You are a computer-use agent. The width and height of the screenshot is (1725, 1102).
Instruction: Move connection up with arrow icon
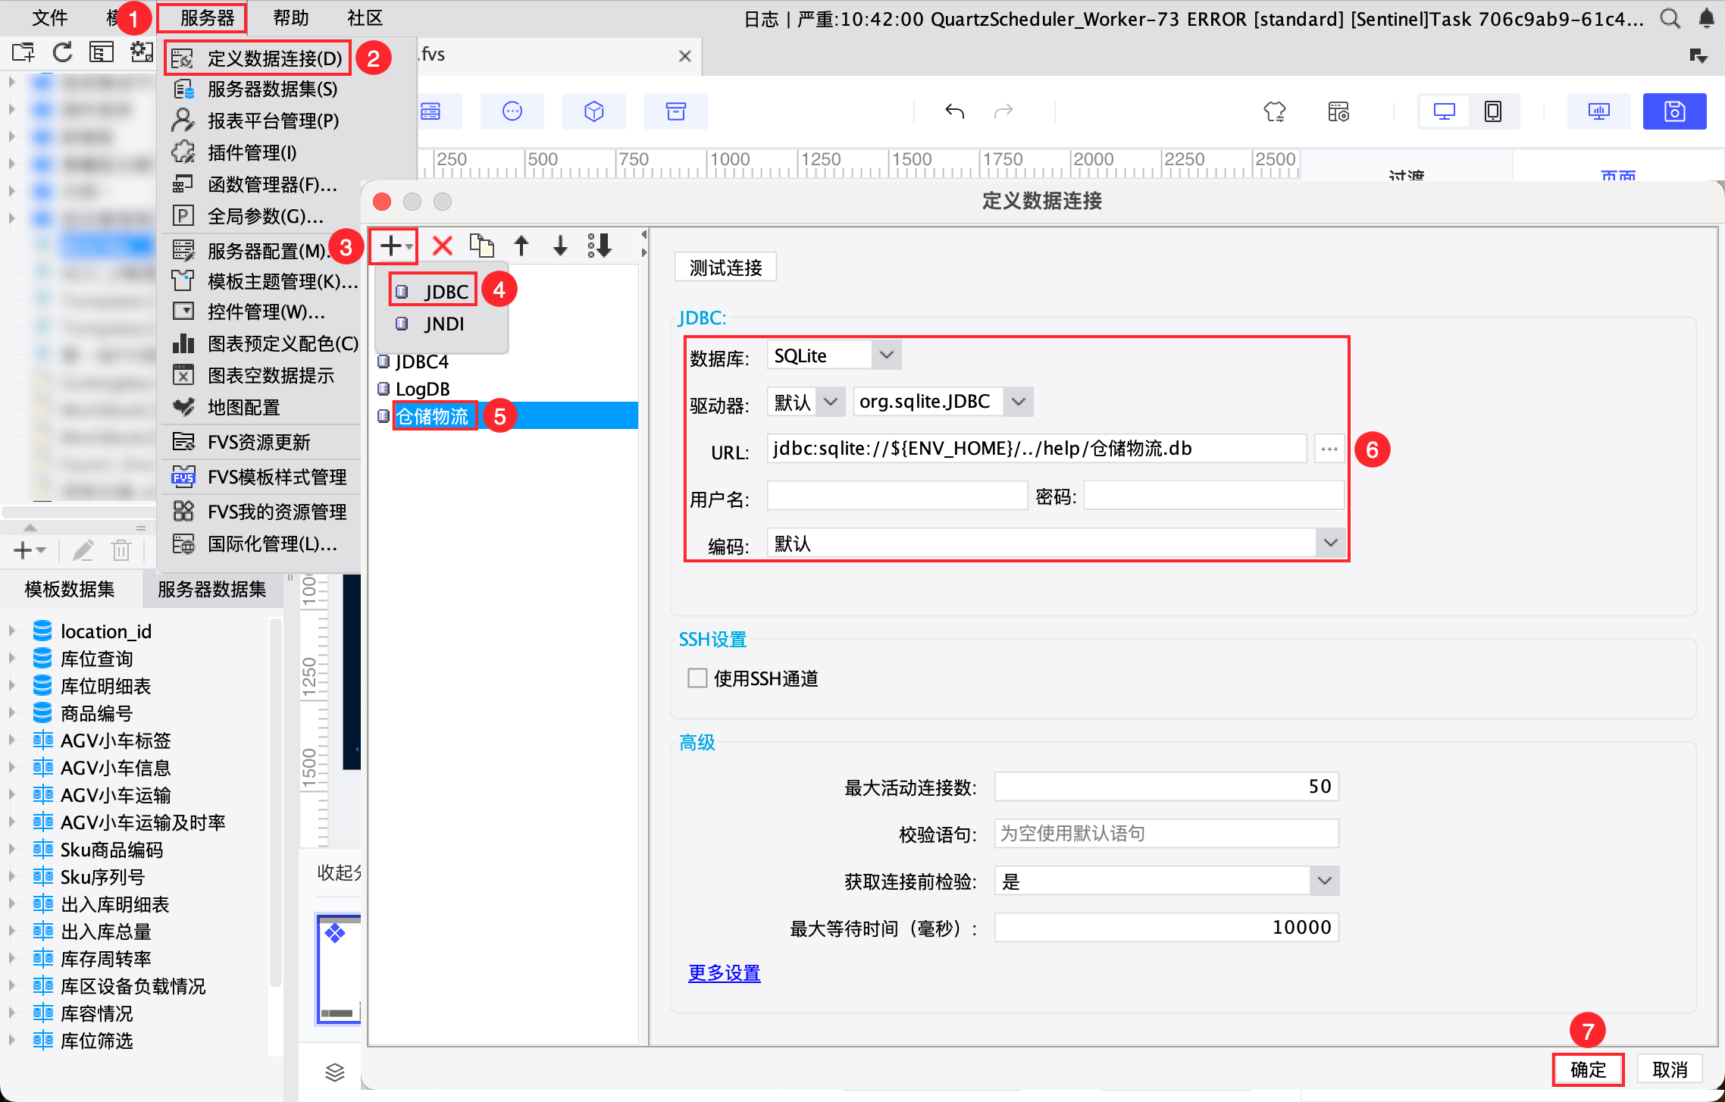pos(521,246)
